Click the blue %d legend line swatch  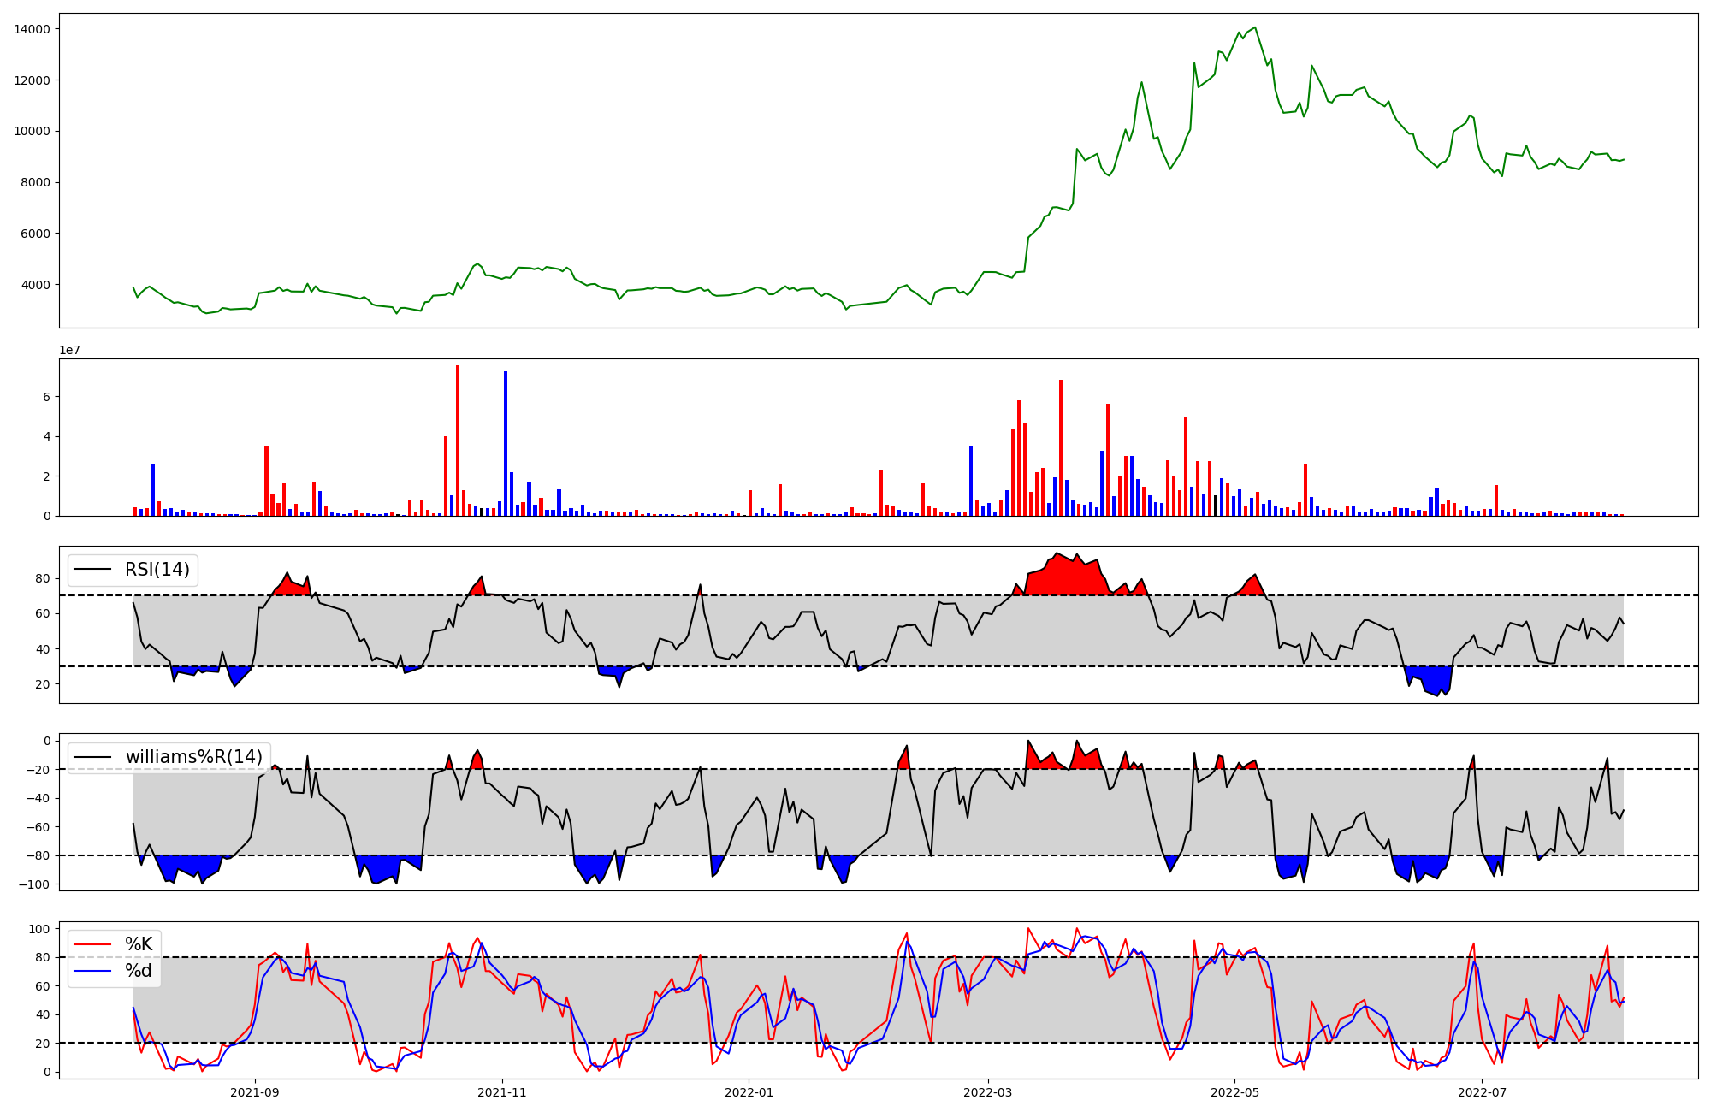click(x=93, y=971)
